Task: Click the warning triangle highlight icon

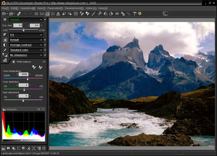Action: pos(58,14)
